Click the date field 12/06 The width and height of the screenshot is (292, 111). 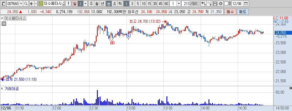[x=237, y=4]
